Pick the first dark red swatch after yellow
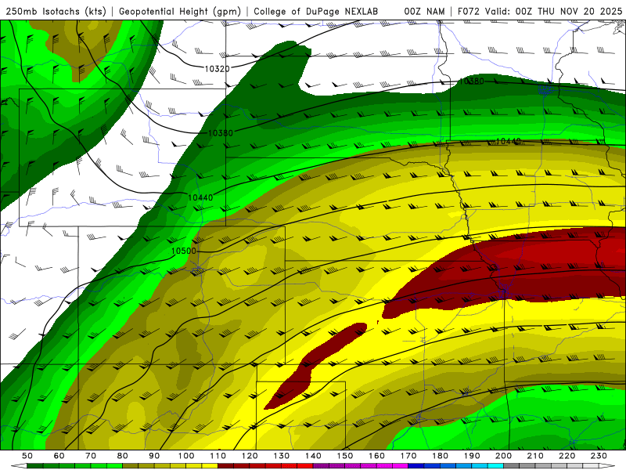626x470 pixels. pos(225,466)
